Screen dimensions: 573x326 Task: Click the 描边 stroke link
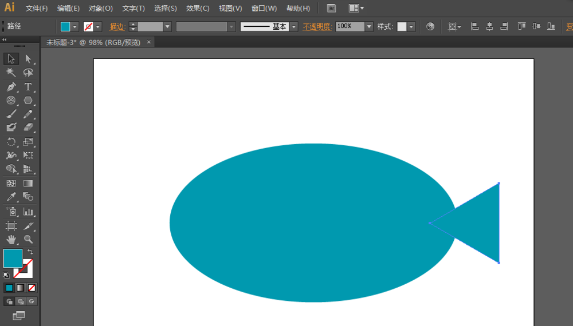click(117, 27)
